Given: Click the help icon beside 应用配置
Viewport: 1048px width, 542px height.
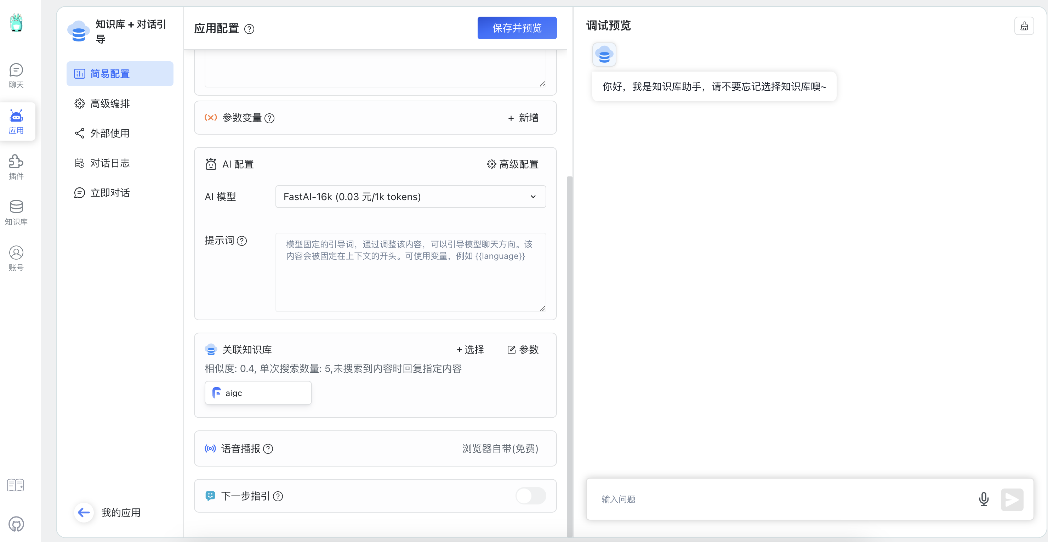Looking at the screenshot, I should (x=249, y=29).
